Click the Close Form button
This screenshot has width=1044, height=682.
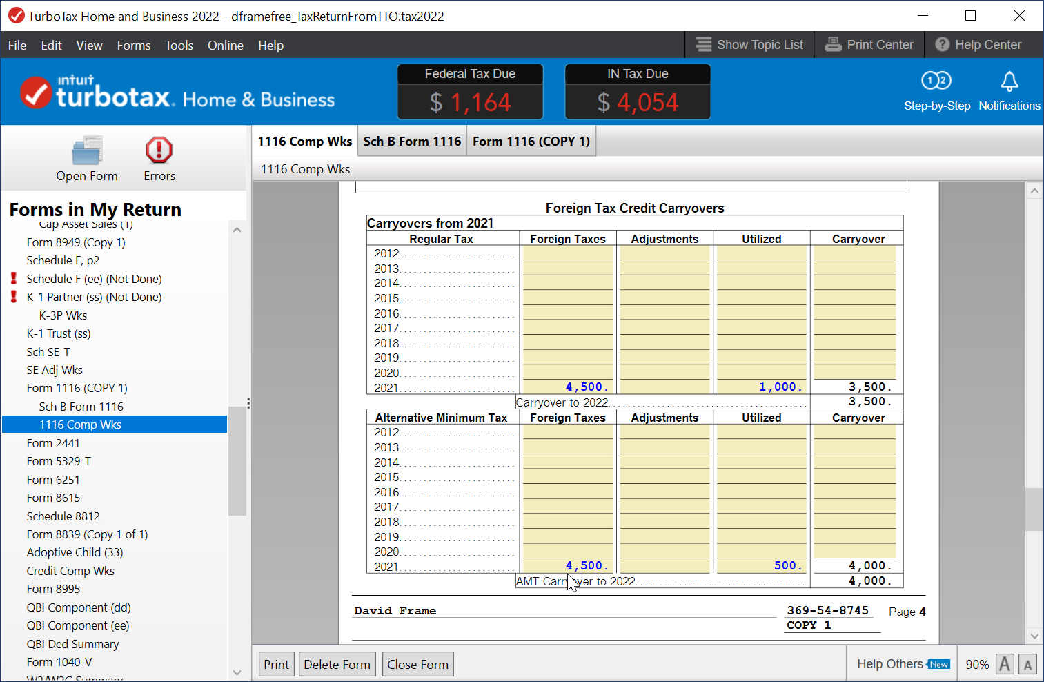(417, 664)
